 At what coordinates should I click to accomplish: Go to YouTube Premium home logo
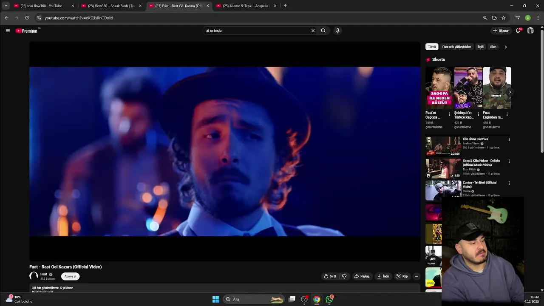pos(27,31)
